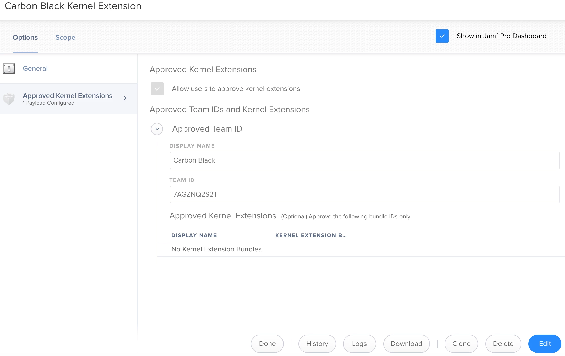Image resolution: width=565 pixels, height=356 pixels.
Task: Open the General payload section
Action: point(35,68)
